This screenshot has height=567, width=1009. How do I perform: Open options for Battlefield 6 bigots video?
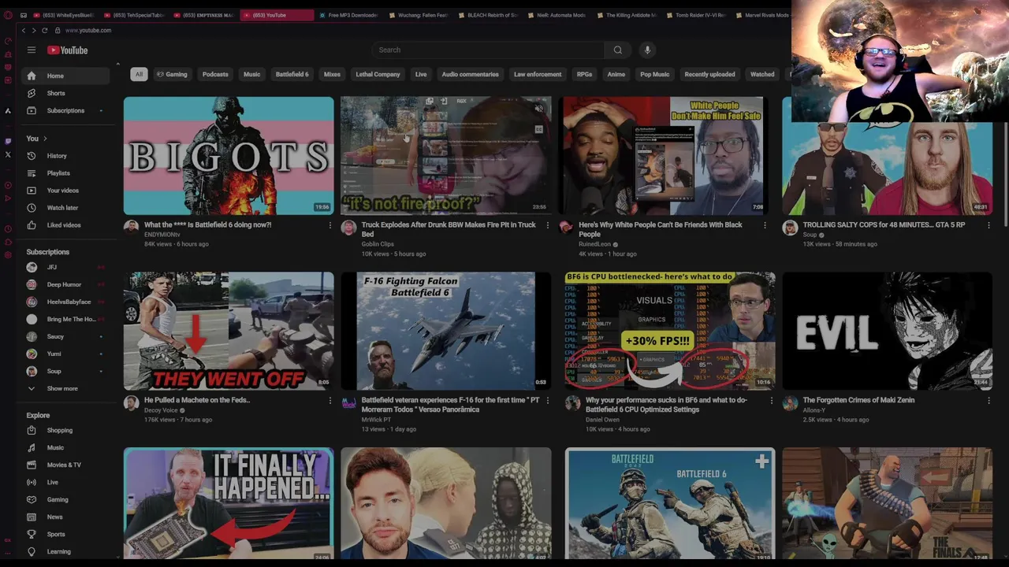(x=330, y=225)
